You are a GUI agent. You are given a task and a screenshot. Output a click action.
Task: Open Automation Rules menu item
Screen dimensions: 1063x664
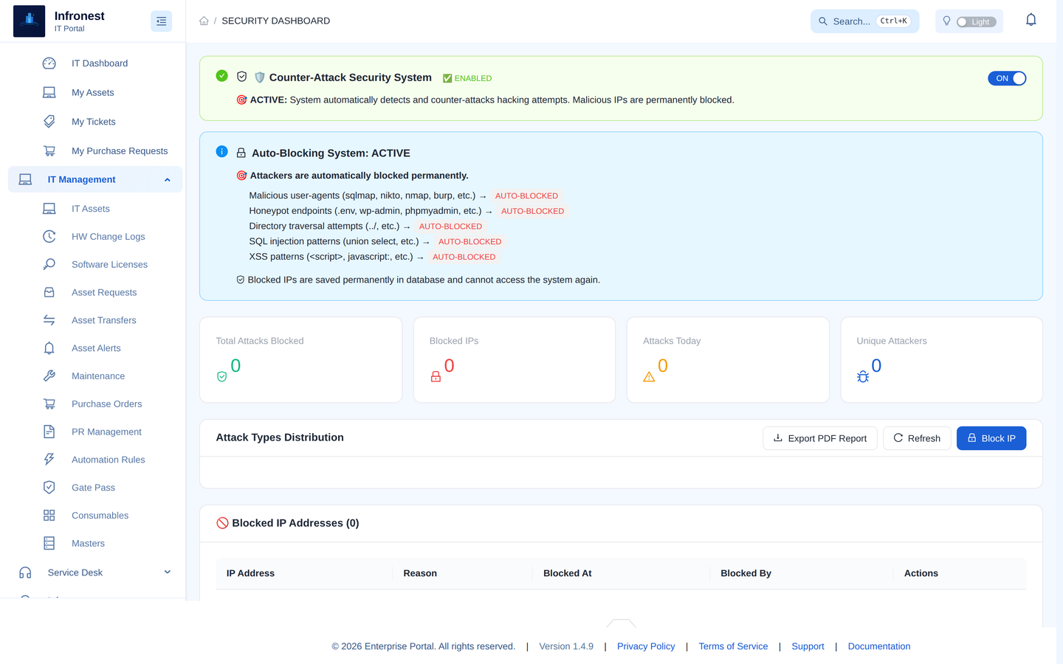[109, 460]
